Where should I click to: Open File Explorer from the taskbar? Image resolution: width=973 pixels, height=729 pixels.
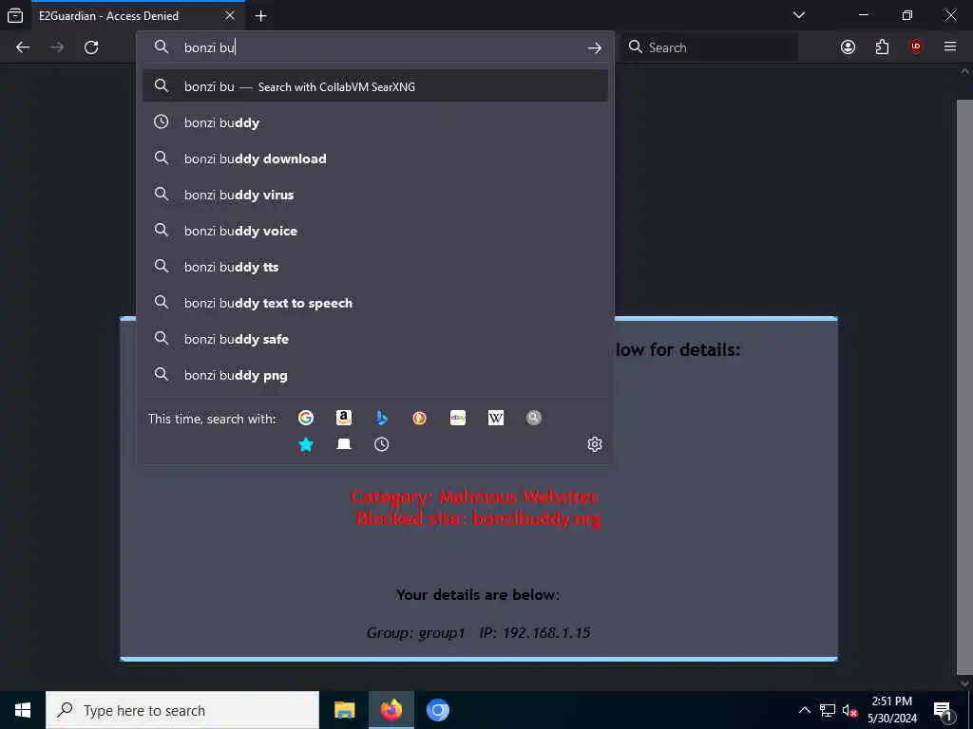point(344,710)
